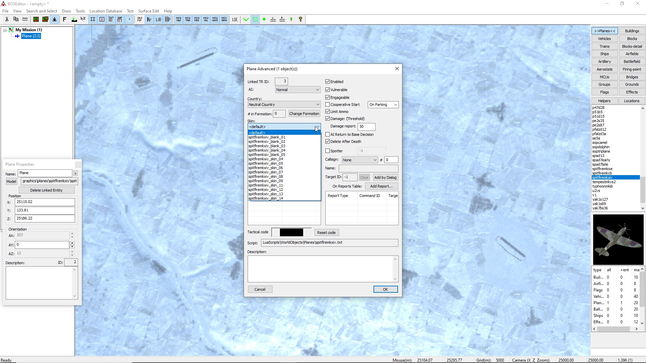Open the Neutral Country dropdown

[x=284, y=105]
